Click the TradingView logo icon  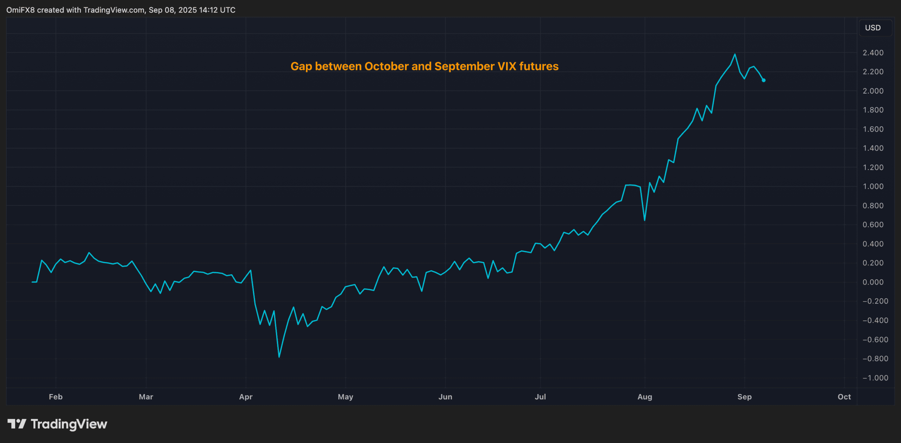[17, 424]
